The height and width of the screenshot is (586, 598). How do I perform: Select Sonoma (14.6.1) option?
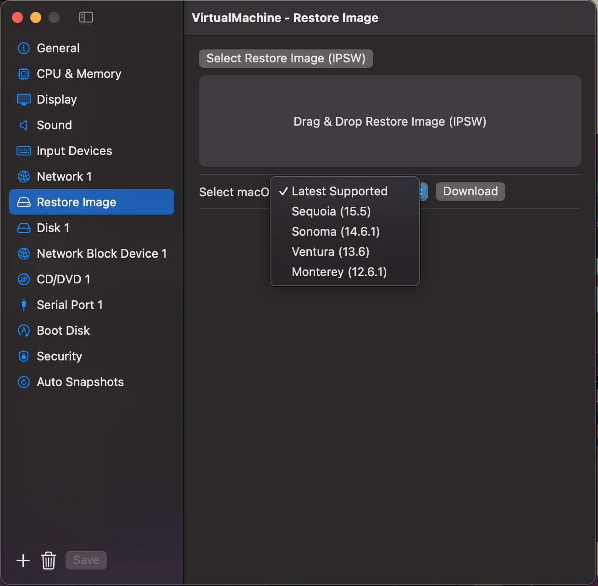pos(345,232)
